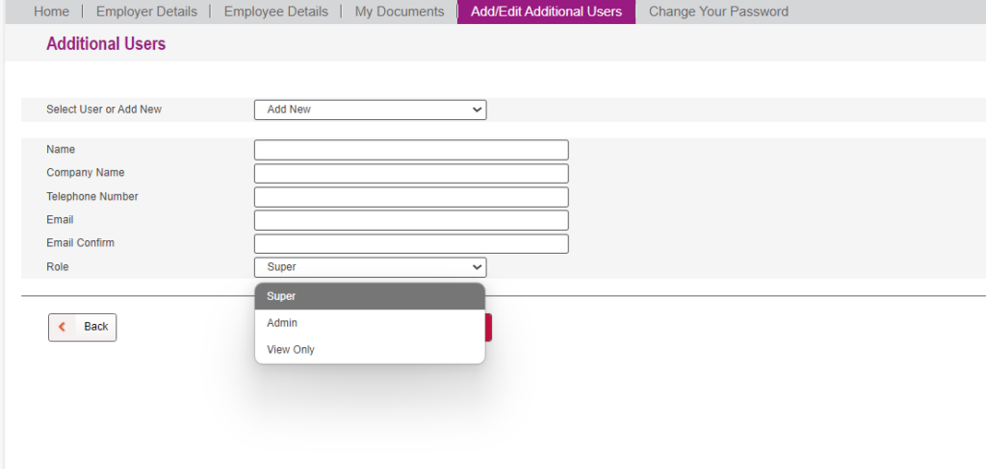Go to the Employee Details tab
Screen dimensions: 986x469
(275, 12)
